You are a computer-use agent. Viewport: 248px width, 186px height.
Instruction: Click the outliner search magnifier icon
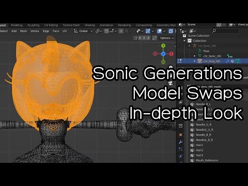214,31
